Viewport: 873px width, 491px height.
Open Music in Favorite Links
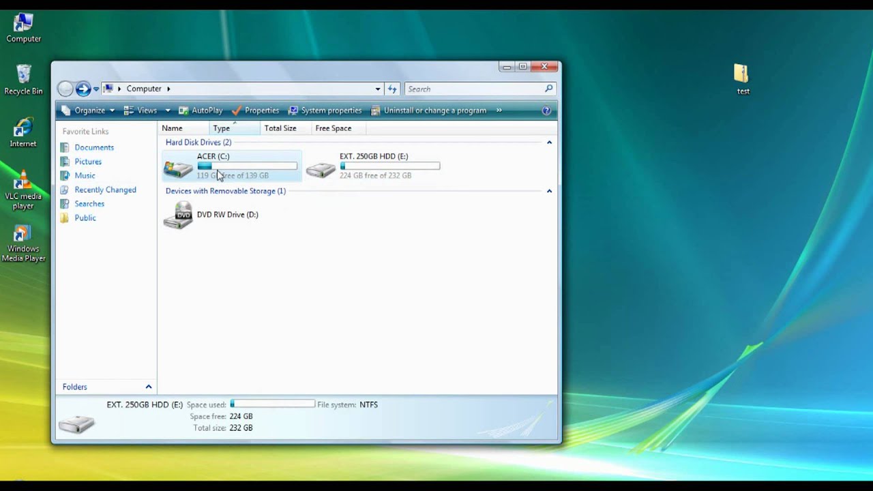coord(85,176)
